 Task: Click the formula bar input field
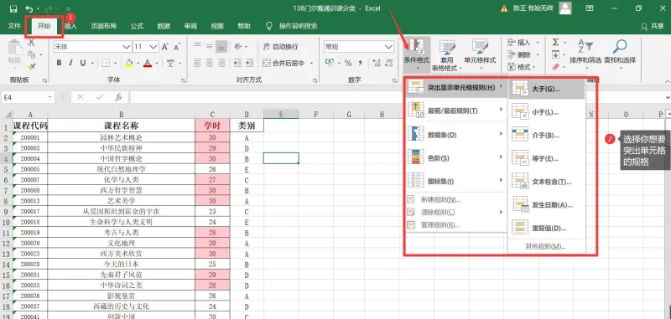point(398,97)
